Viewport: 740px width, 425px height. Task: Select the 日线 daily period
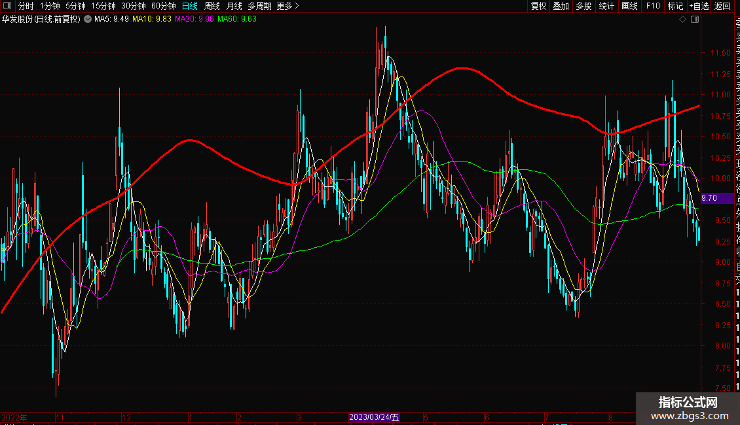coord(190,6)
